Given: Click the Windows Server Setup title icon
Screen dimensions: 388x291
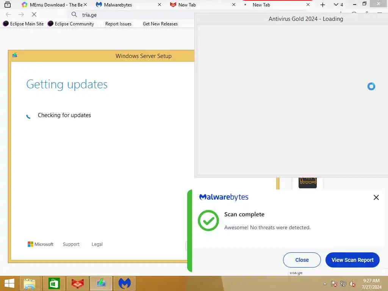Looking at the screenshot, I should [15, 55].
